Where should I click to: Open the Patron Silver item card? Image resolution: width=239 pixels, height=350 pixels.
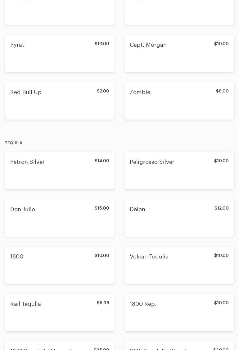[60, 171]
